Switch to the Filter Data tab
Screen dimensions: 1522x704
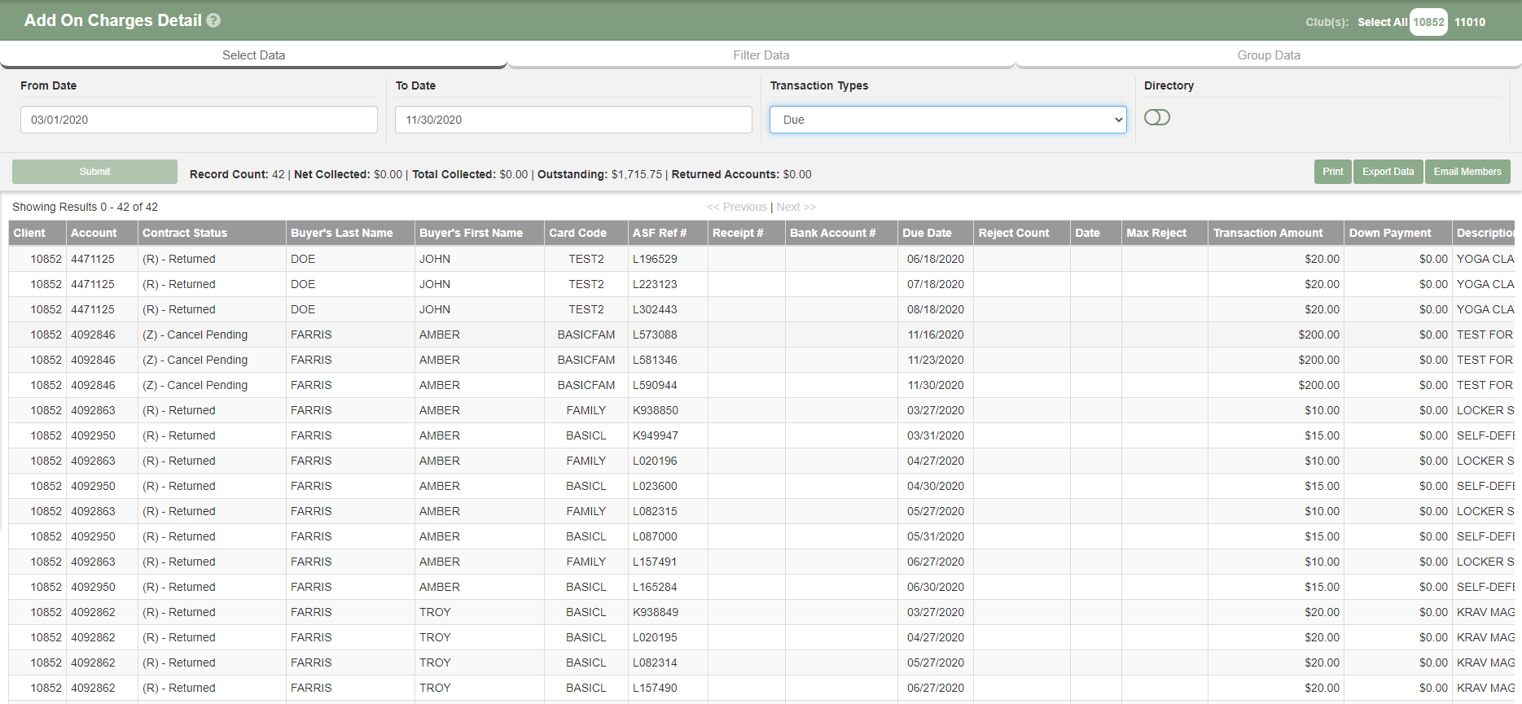[x=761, y=55]
